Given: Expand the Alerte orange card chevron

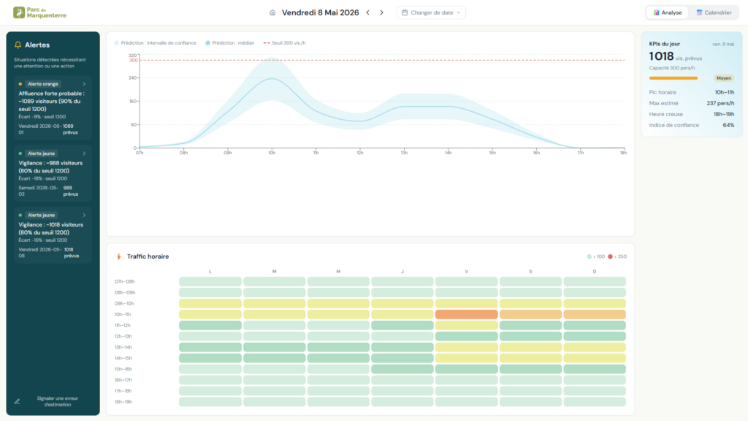Looking at the screenshot, I should tap(84, 84).
